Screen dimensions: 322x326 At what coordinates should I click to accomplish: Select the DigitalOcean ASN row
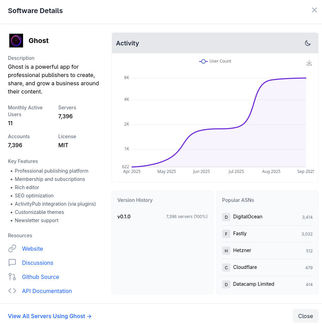pos(267,217)
